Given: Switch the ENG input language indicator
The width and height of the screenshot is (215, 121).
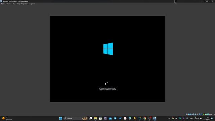Looking at the screenshot, I should point(191,118).
